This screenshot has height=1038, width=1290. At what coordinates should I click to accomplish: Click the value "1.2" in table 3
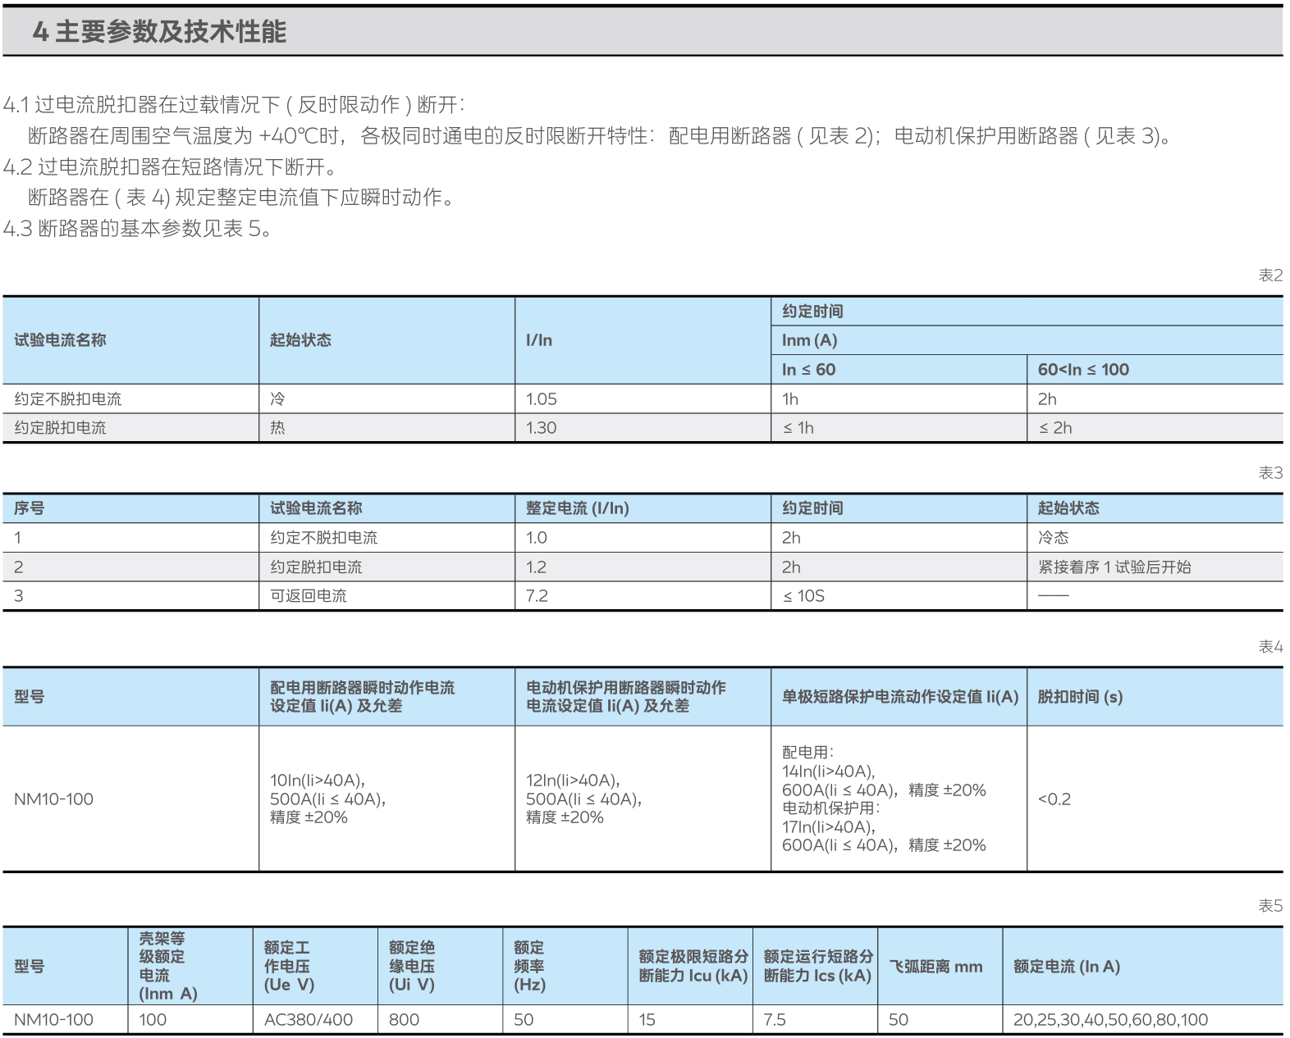537,567
